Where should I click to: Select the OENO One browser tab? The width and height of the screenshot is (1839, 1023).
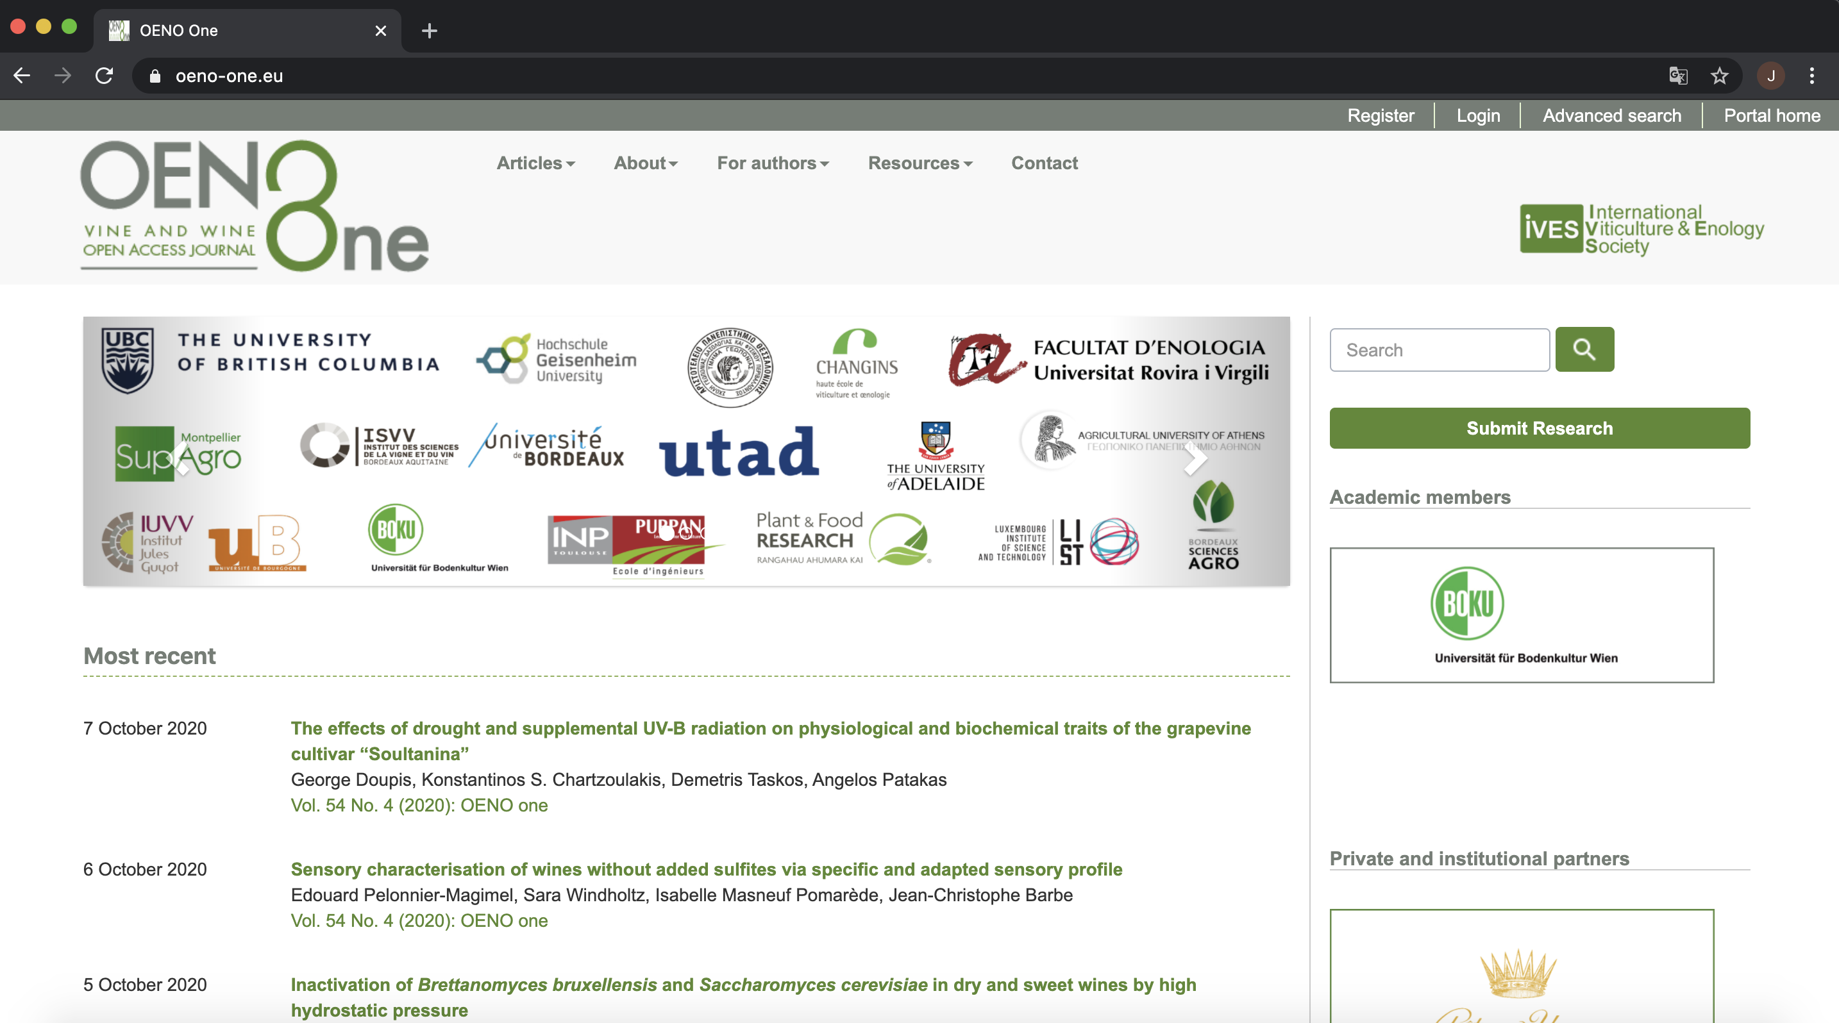247,31
